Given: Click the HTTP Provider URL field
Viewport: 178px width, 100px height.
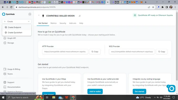Looking at the screenshot, I should pos(65,52).
